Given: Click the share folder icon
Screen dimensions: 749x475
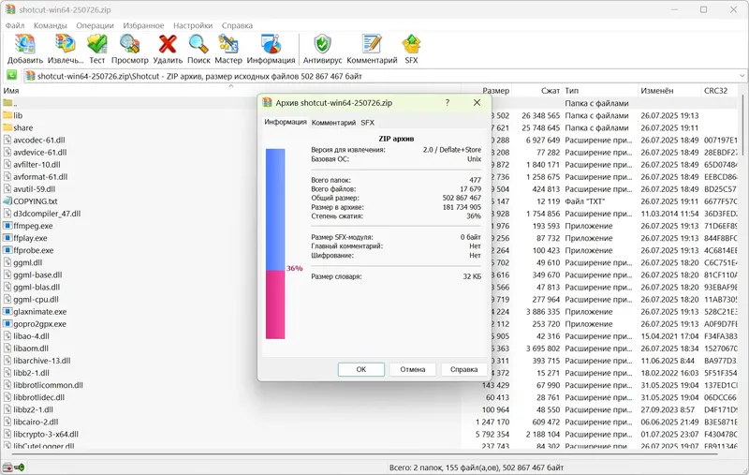Looking at the screenshot, I should click(7, 127).
